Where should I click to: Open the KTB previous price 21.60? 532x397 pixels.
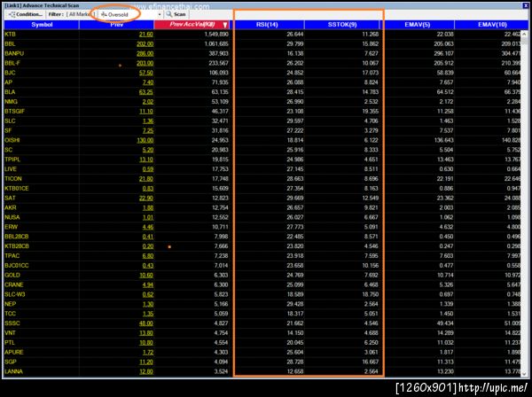(x=146, y=35)
